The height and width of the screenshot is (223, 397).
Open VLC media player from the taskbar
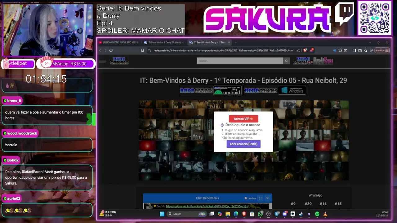coord(325,214)
